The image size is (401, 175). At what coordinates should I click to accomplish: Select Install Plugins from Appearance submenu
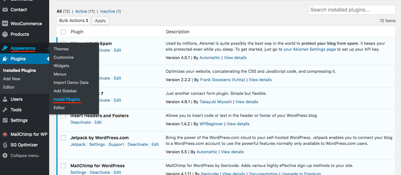coord(67,99)
